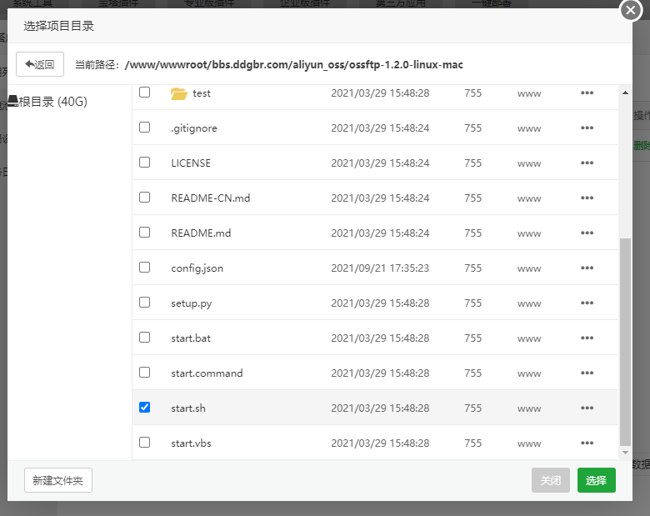Expand actions menu for start.command
This screenshot has height=516, width=650.
coord(587,373)
